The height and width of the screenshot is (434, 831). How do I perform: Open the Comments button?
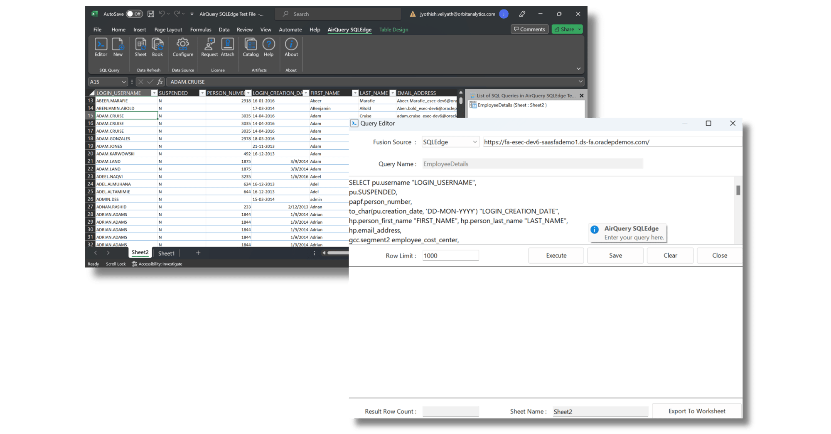click(529, 29)
